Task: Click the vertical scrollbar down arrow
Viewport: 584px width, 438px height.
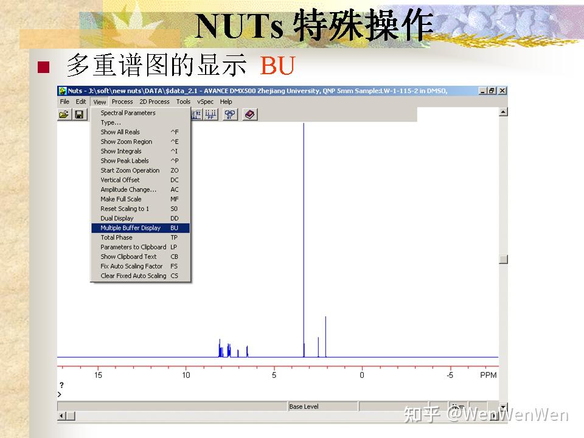Action: click(503, 406)
